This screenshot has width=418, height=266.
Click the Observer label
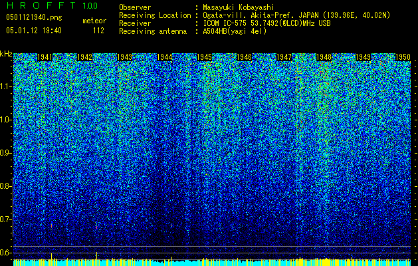coord(135,8)
